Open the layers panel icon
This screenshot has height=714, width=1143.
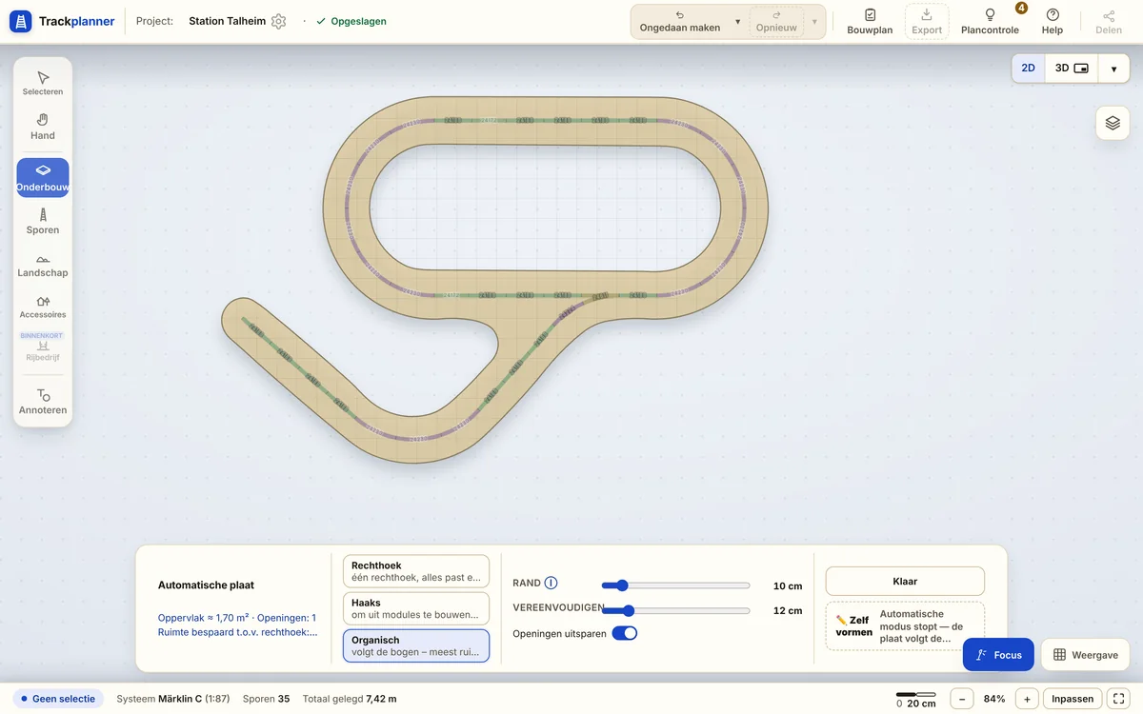pyautogui.click(x=1113, y=123)
